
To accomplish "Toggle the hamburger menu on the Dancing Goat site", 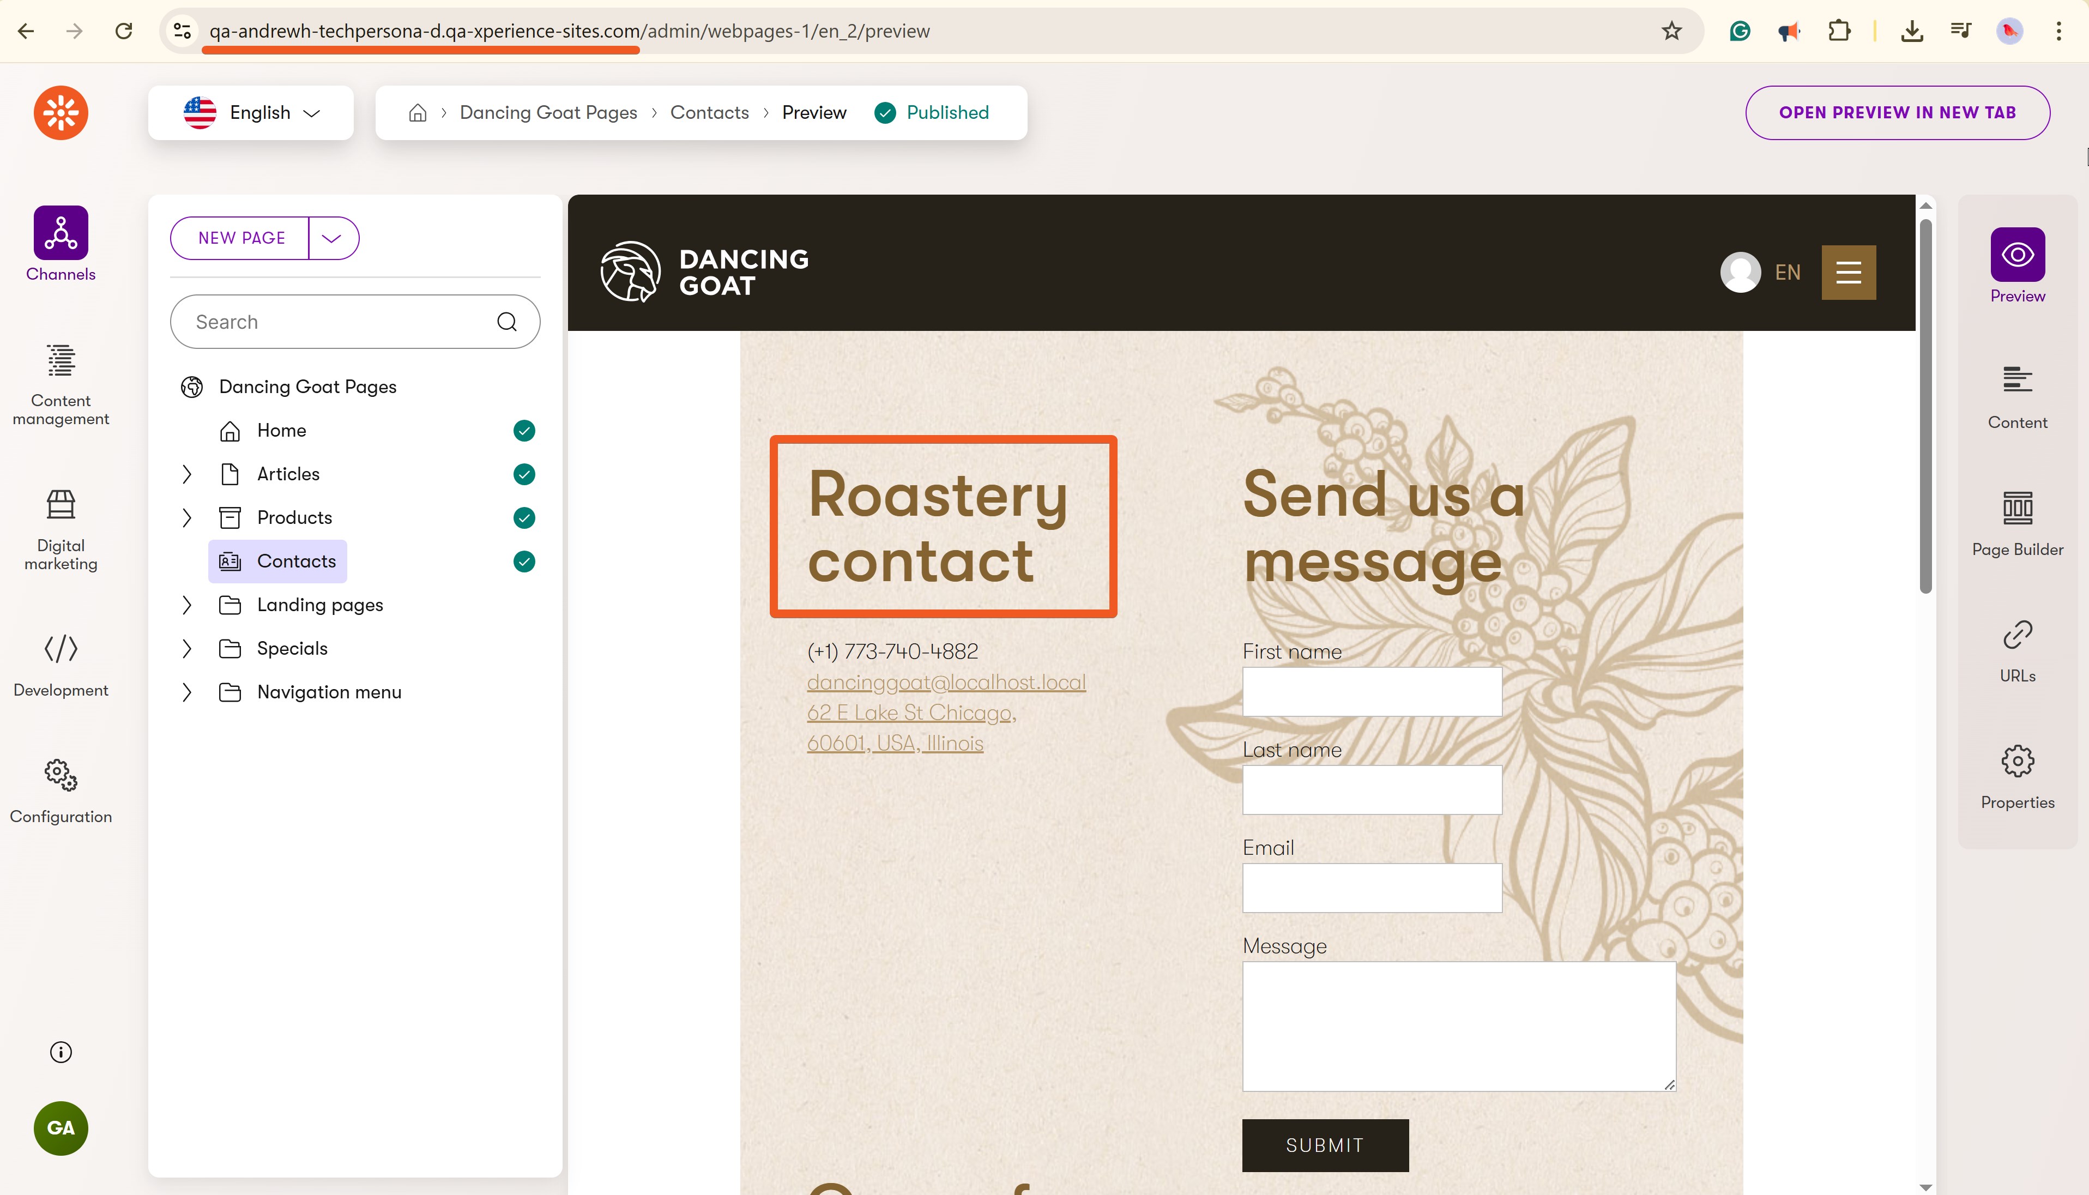I will [x=1849, y=273].
